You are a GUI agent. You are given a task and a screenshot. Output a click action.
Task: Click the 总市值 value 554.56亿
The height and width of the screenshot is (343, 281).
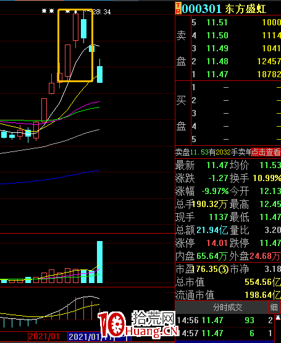[263, 282]
